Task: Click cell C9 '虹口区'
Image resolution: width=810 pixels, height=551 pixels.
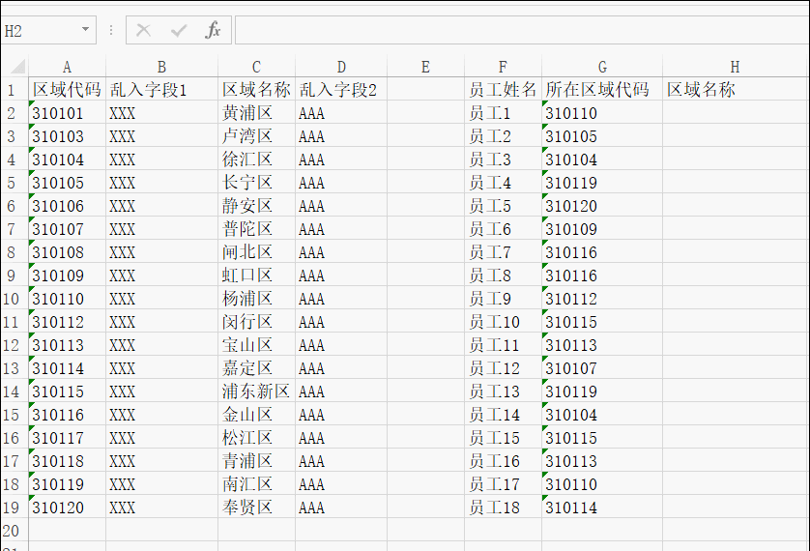Action: pyautogui.click(x=257, y=275)
